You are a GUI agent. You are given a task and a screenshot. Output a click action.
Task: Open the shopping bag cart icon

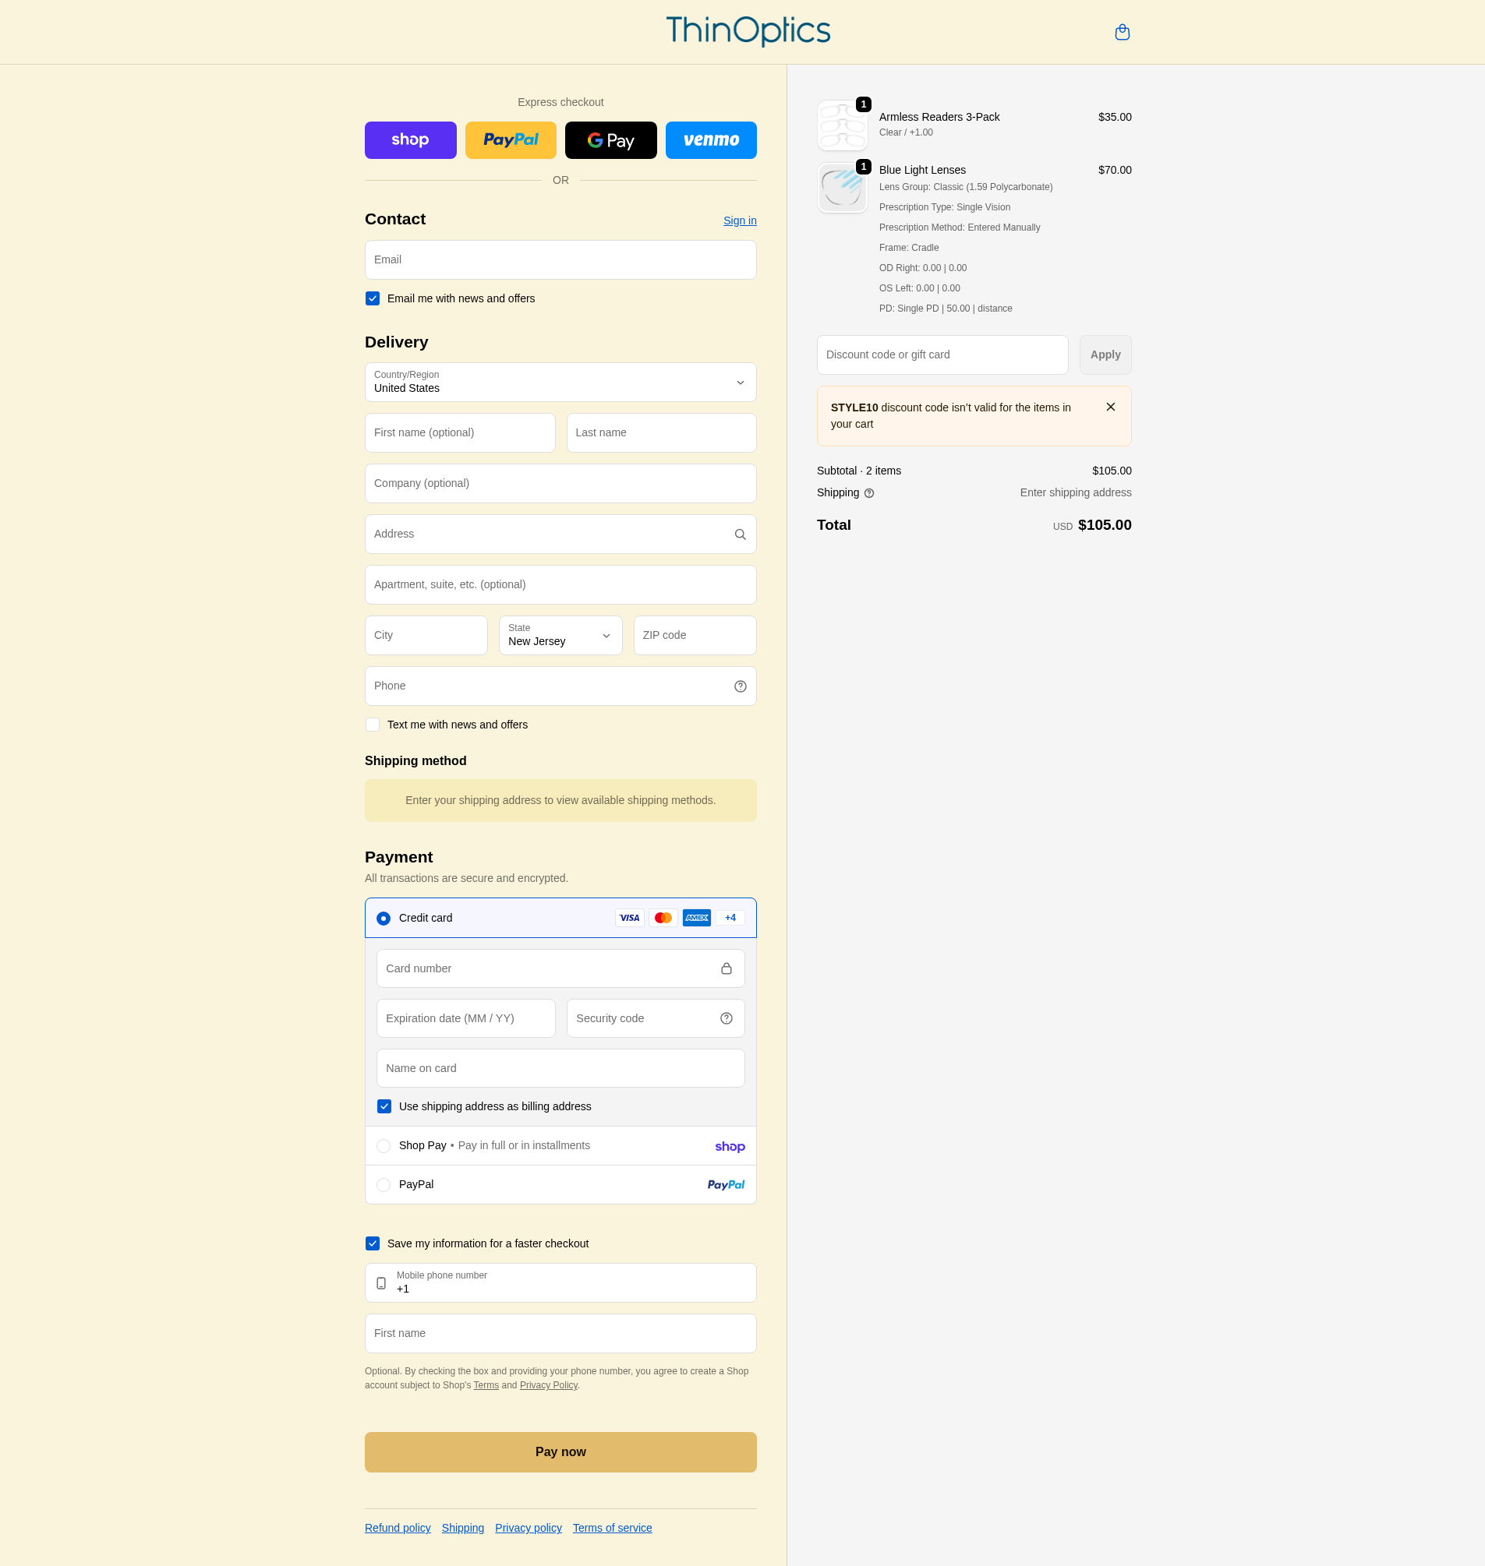(x=1122, y=33)
